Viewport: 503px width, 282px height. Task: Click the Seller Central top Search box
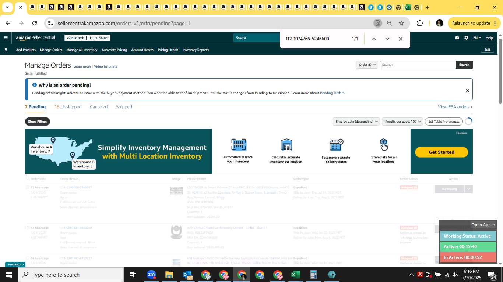[x=257, y=38]
